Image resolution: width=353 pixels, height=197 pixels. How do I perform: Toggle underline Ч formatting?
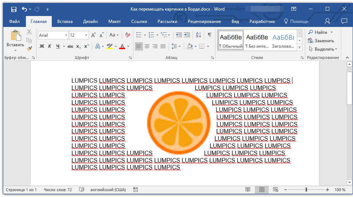pos(58,46)
